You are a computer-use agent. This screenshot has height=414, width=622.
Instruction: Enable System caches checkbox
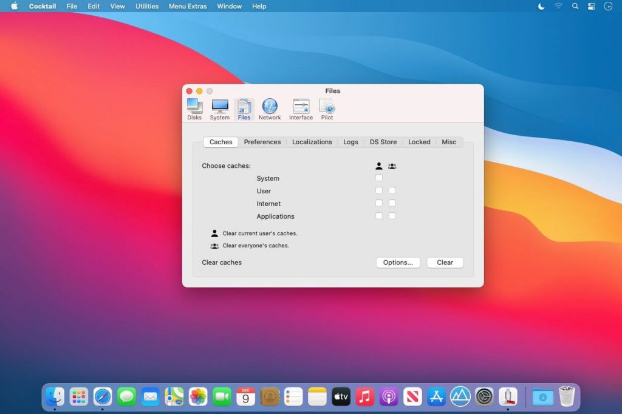(379, 178)
